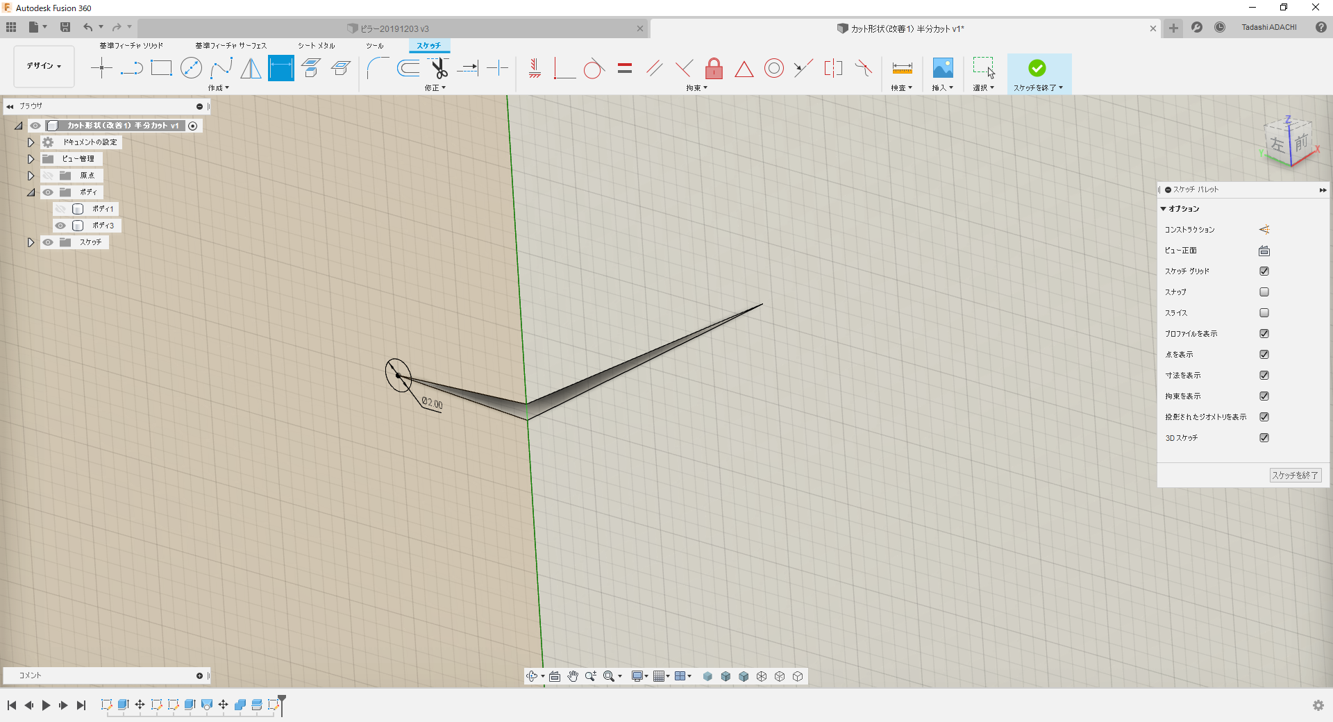Expand the ドキュメントの設定 tree node
The height and width of the screenshot is (722, 1333).
click(x=31, y=142)
